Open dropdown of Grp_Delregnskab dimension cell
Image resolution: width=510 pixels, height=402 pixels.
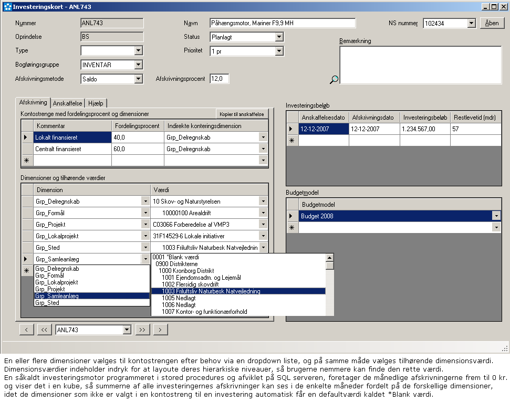pyautogui.click(x=145, y=202)
